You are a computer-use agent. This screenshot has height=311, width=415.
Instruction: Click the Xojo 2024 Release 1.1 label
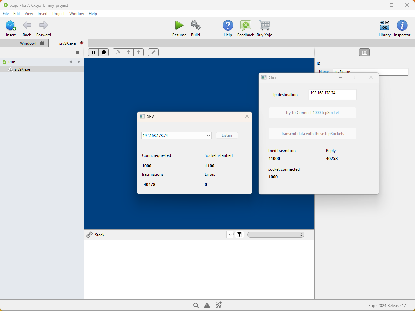pyautogui.click(x=388, y=306)
